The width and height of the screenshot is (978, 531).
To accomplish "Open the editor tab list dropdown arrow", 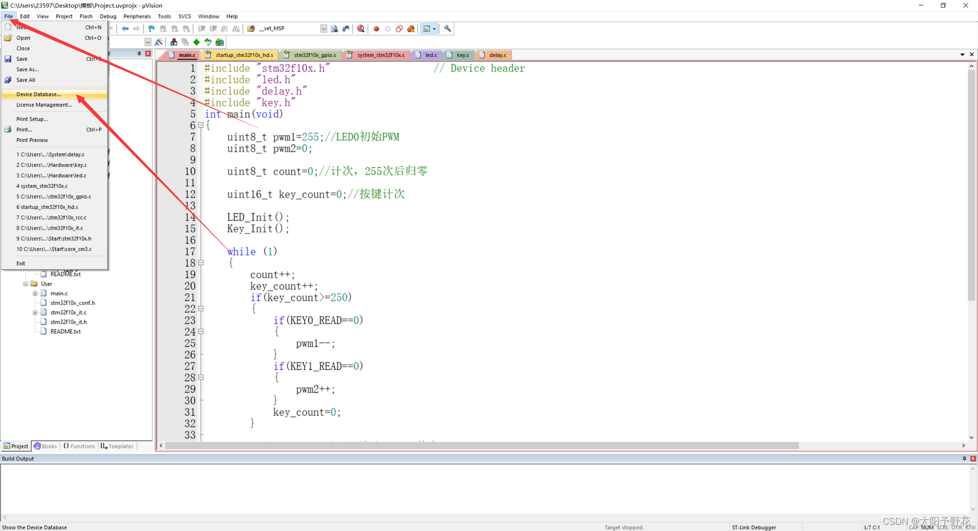I will point(962,54).
